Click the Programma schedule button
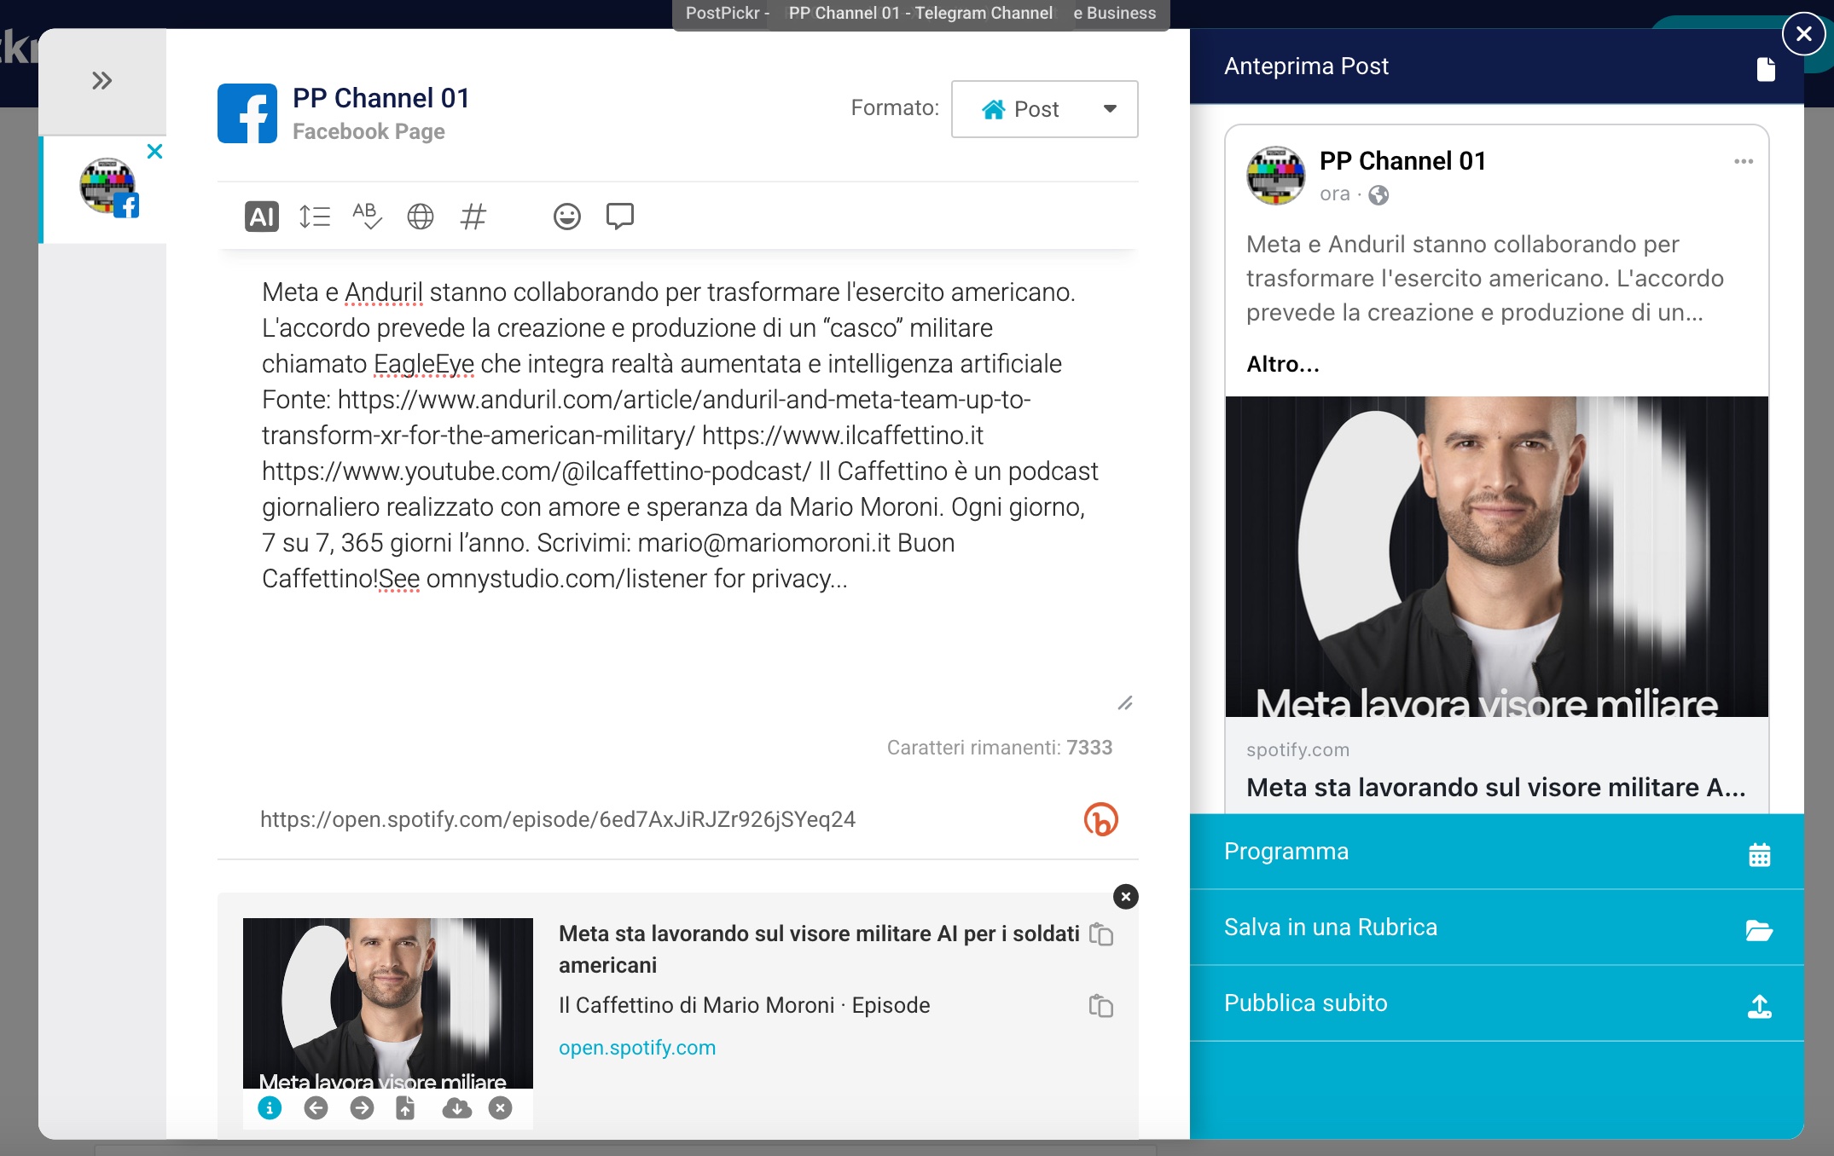 tap(1496, 852)
